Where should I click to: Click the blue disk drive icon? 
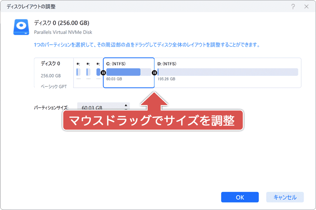click(x=21, y=27)
